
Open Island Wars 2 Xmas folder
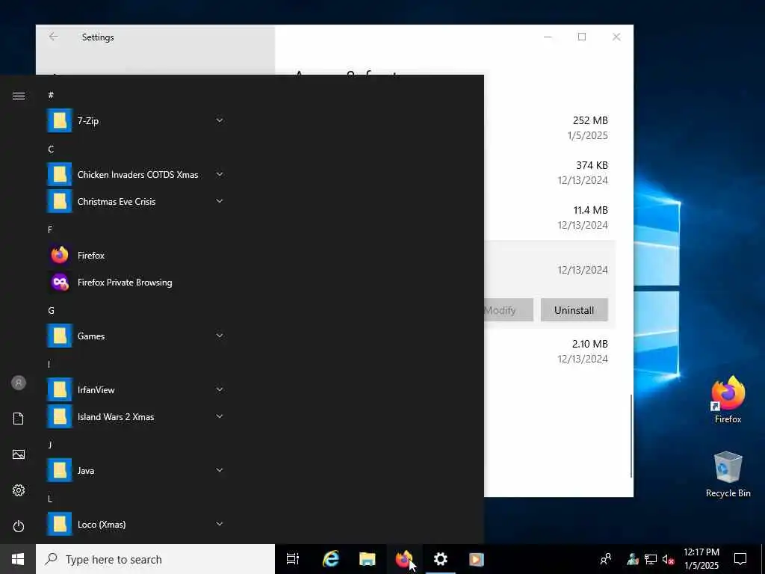coord(135,417)
